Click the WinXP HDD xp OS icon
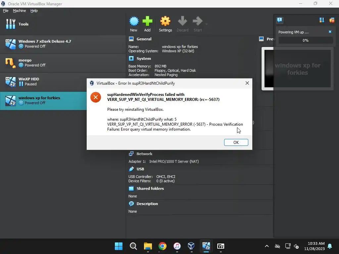Viewport: 339px width, 254px height. click(10, 82)
